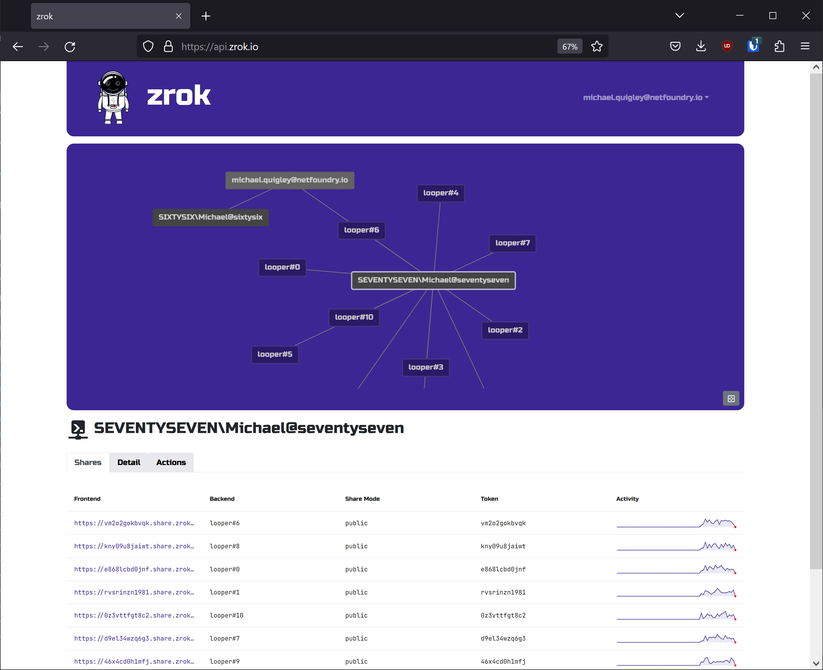Open Firefox hamburger application menu
823x670 pixels.
click(x=805, y=46)
